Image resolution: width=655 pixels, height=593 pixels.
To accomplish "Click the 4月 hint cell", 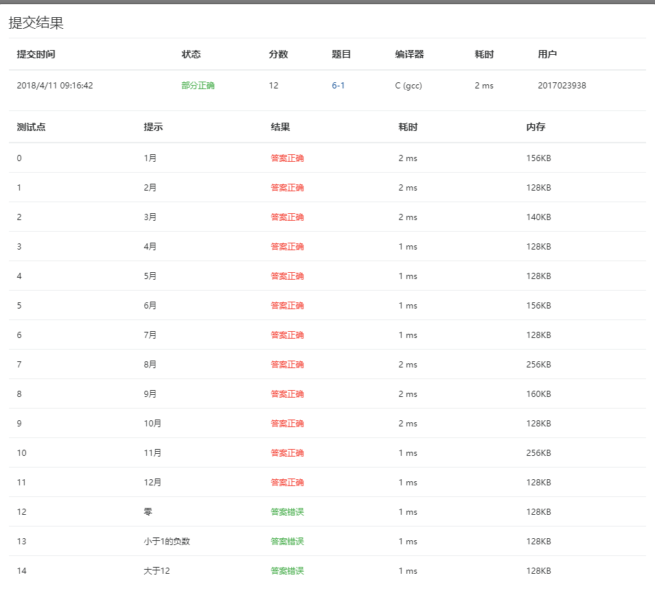I will [150, 247].
